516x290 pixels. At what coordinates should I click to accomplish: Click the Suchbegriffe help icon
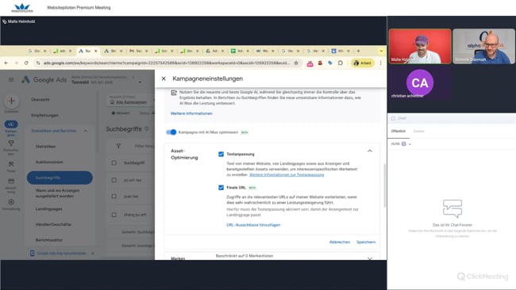147,128
